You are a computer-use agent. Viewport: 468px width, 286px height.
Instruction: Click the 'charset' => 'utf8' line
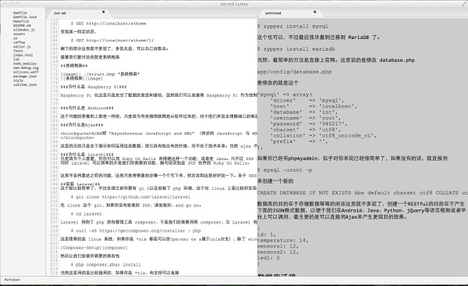305,130
